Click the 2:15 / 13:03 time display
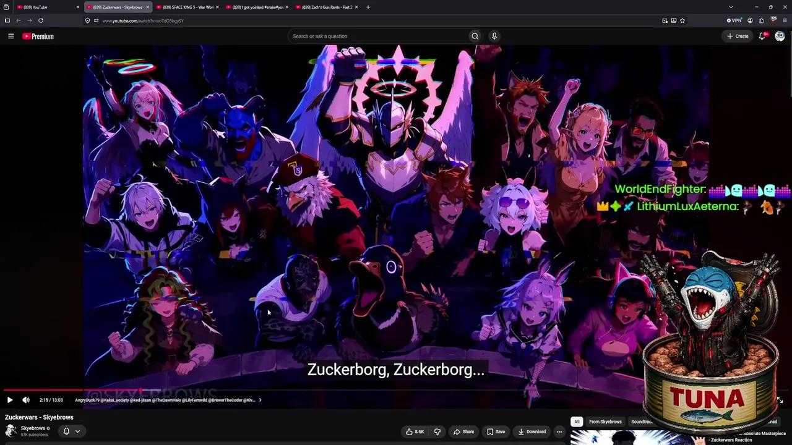Screen dimensions: 792x445 (51, 400)
